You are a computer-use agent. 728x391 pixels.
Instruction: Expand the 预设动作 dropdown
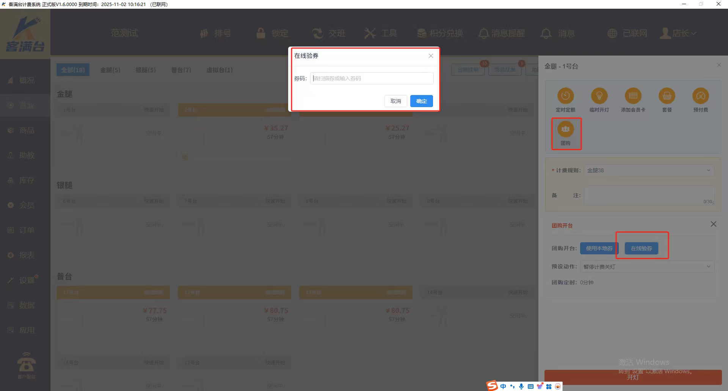(647, 267)
